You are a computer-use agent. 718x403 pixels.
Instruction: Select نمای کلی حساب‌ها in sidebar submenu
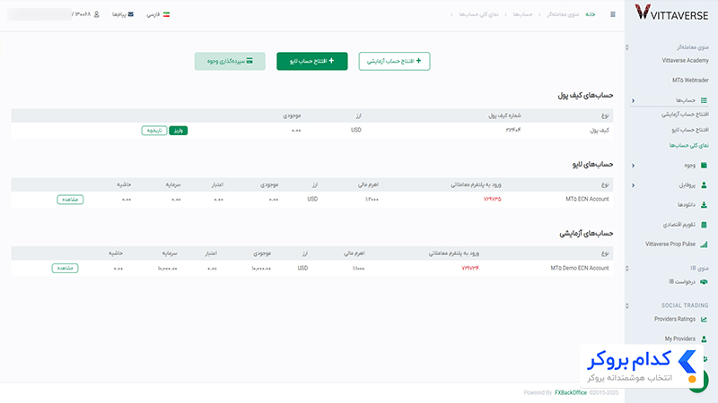click(x=688, y=145)
